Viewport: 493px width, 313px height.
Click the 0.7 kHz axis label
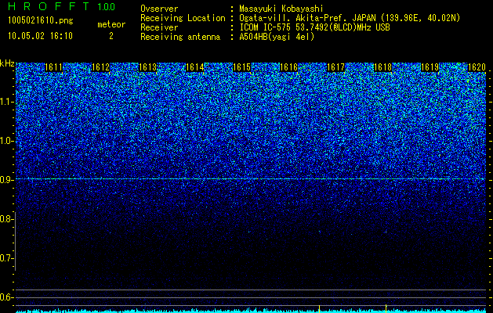click(5, 258)
